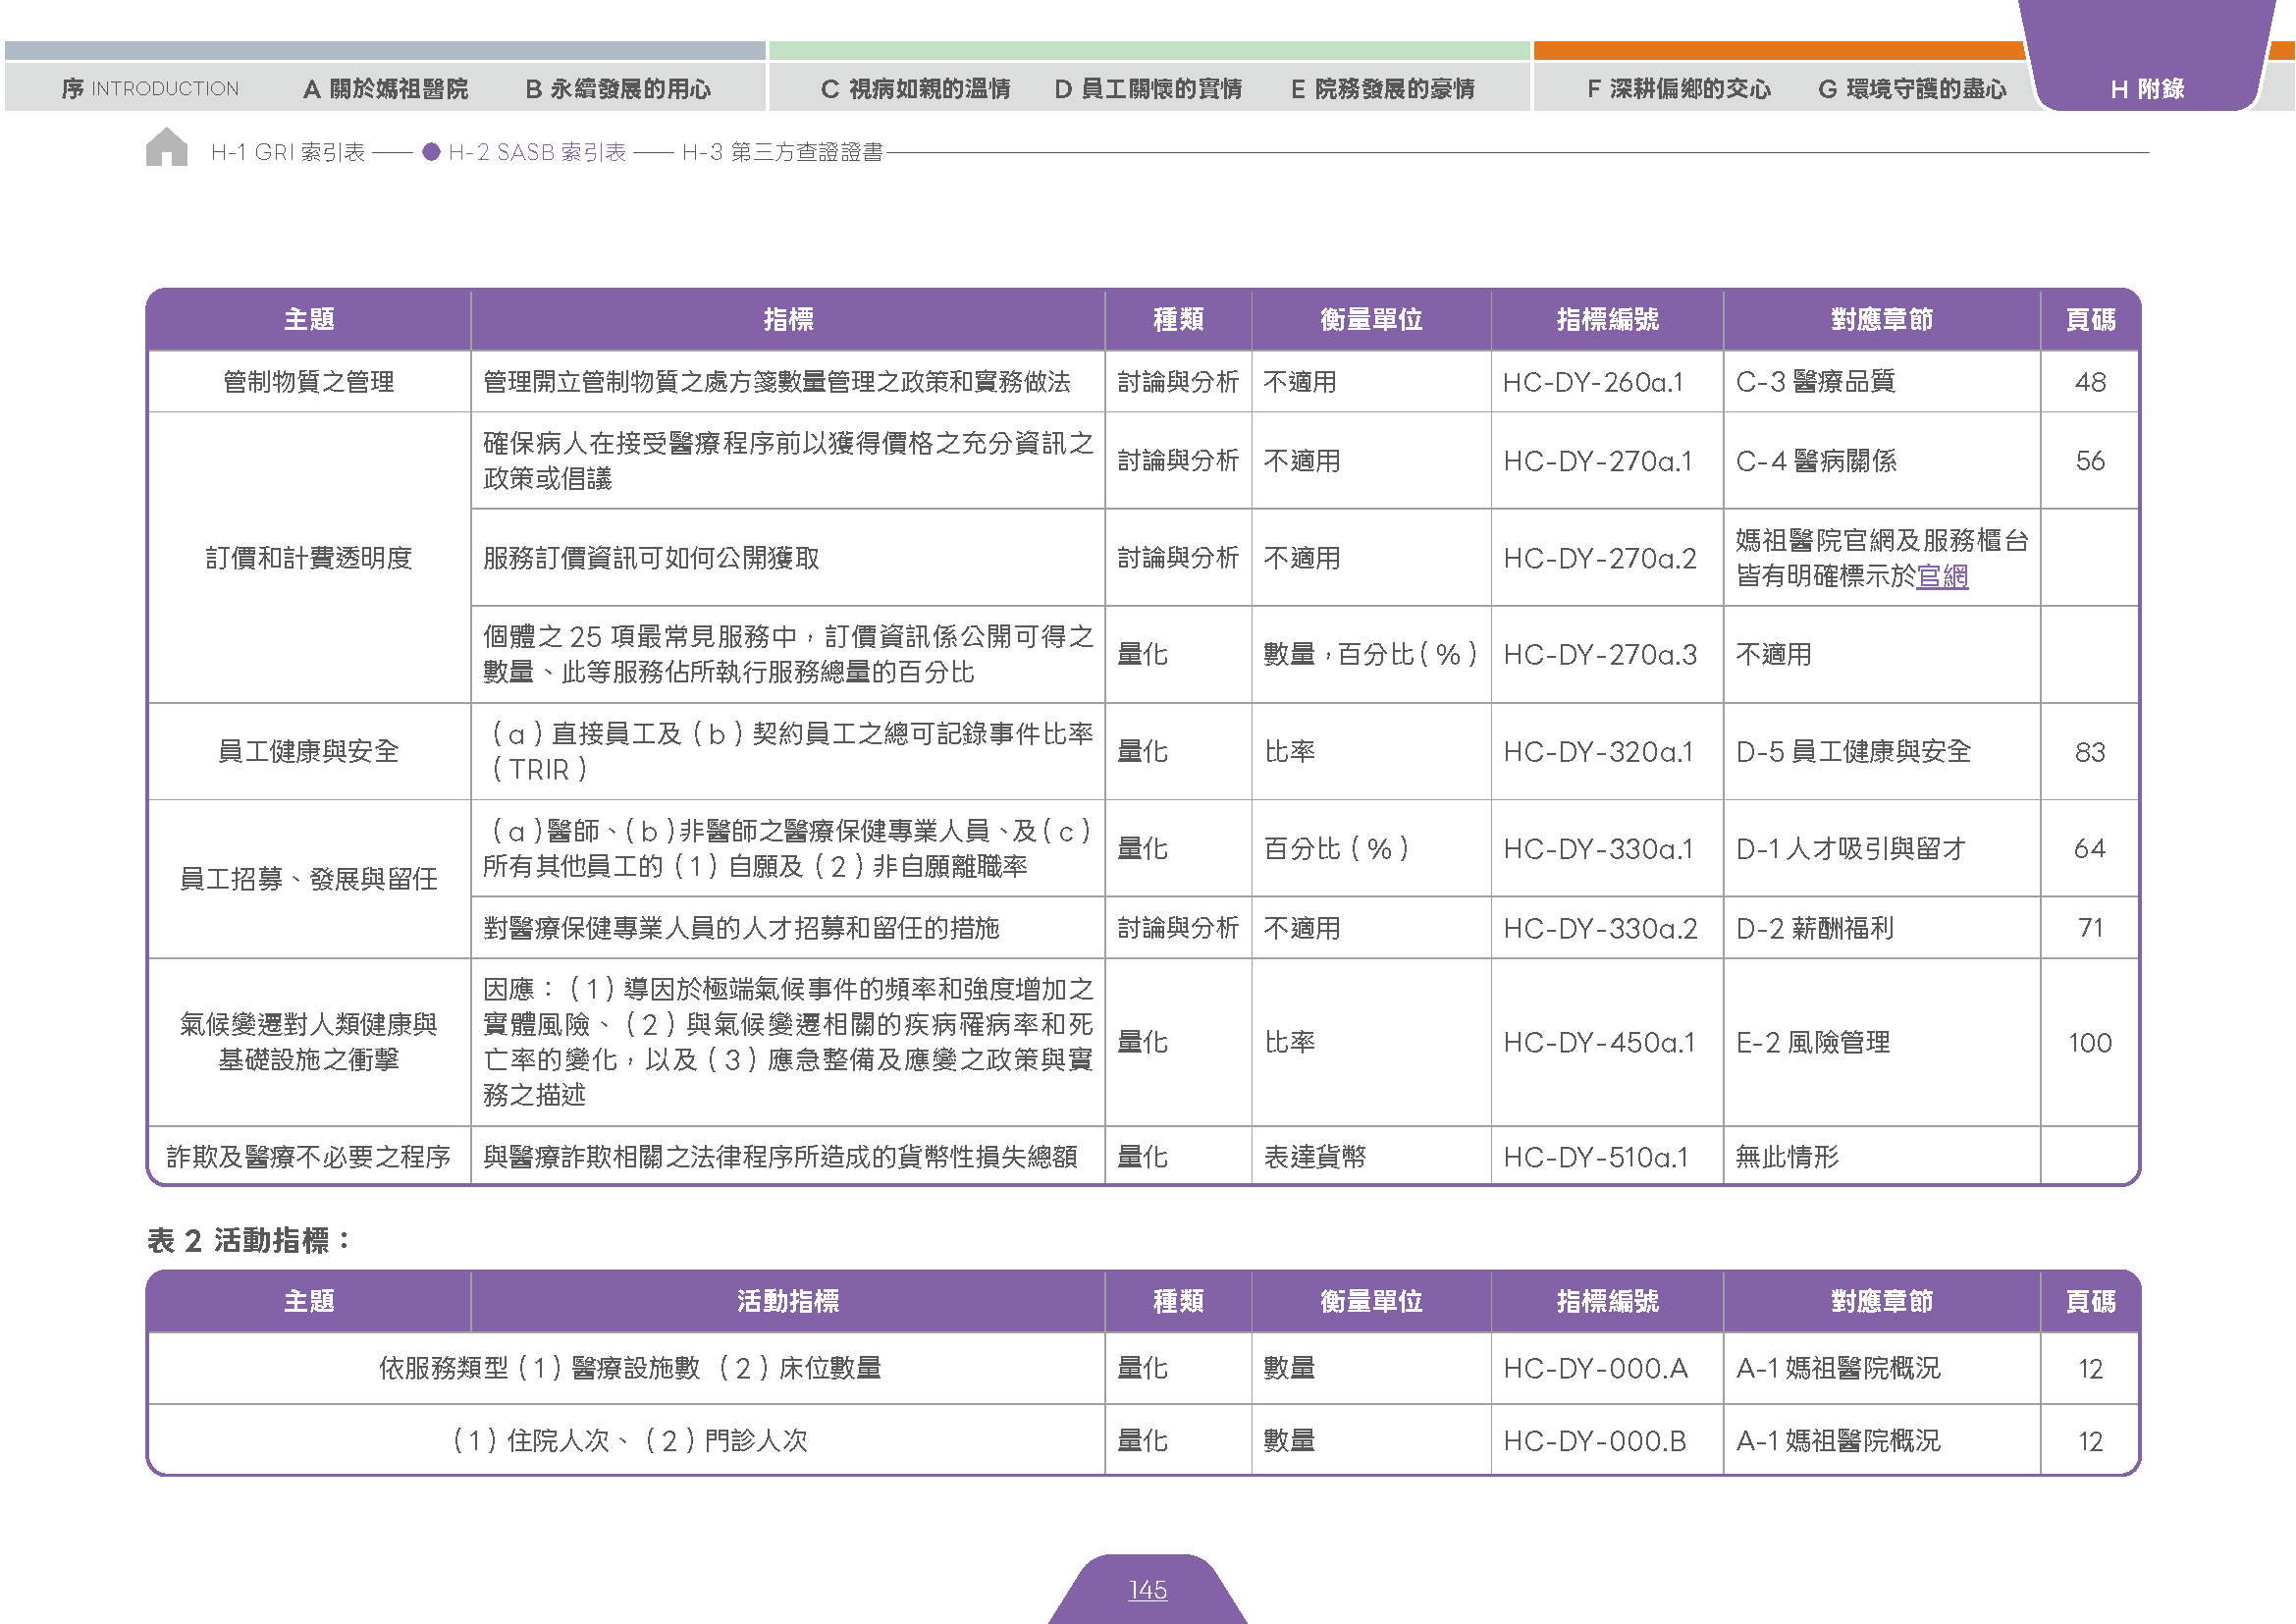Viewport: 2296px width, 1624px height.
Task: Go to H-2 SASB 索引表 section
Action: click(x=537, y=152)
